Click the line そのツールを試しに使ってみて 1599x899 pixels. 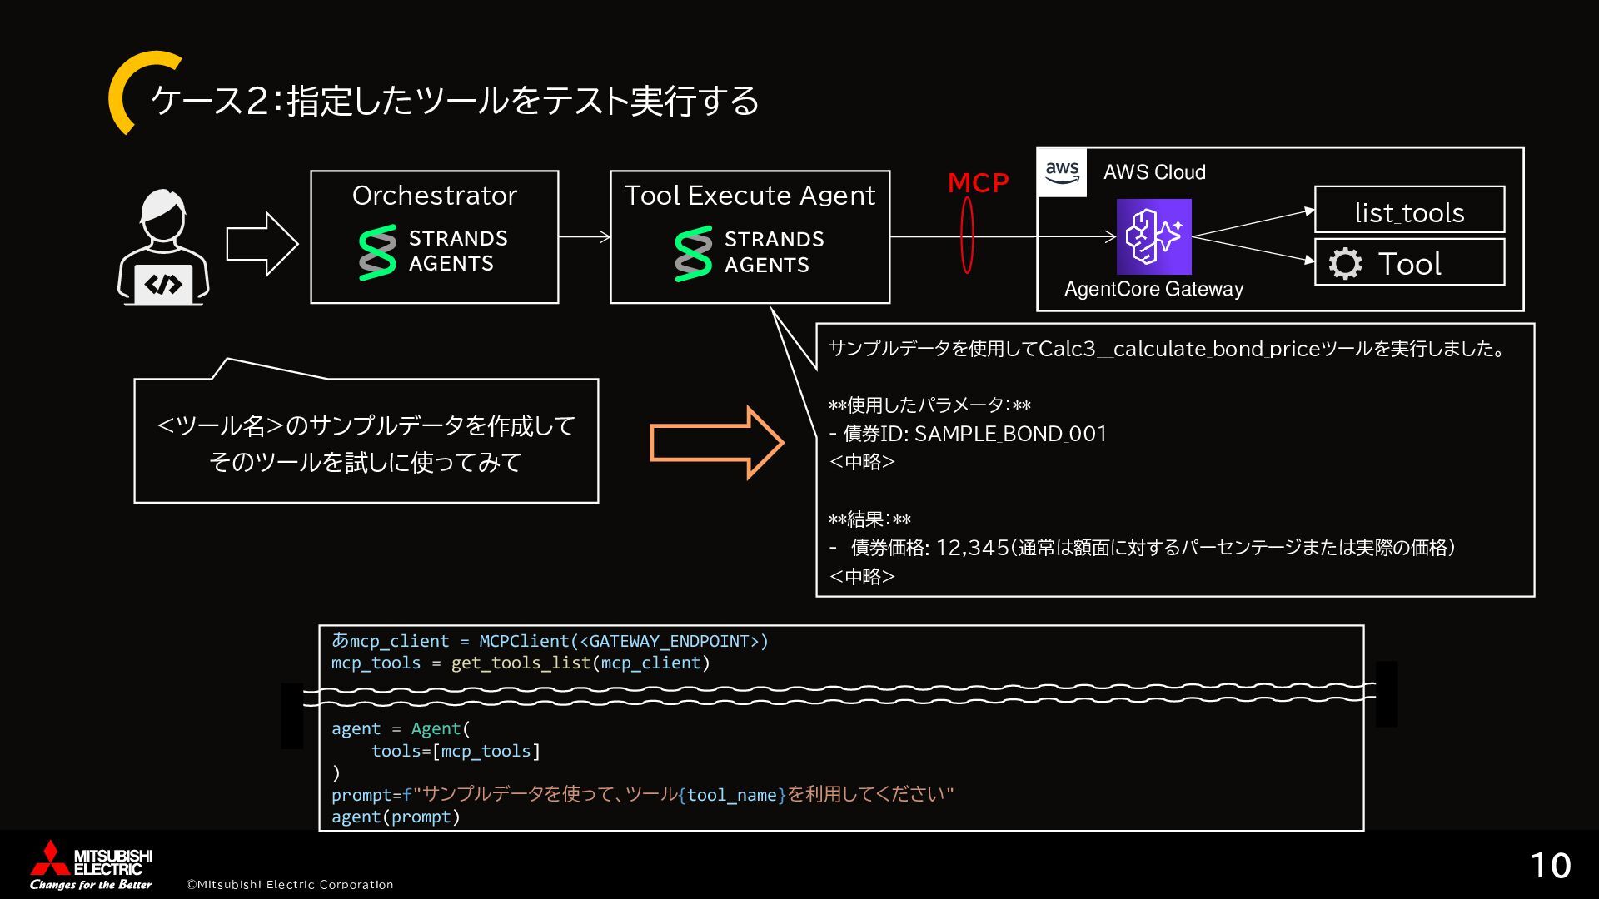[x=366, y=462]
